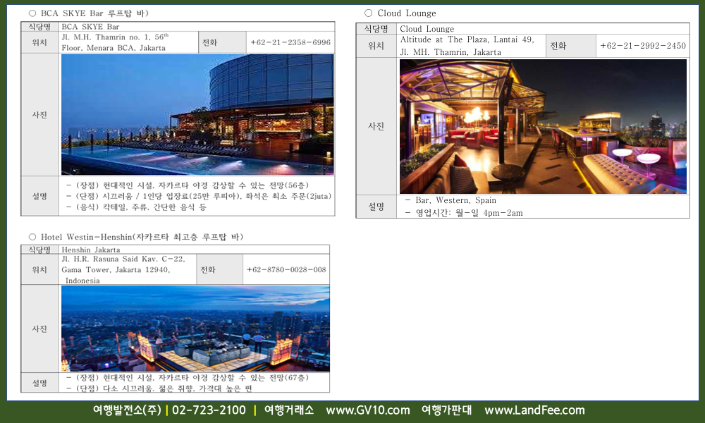The image size is (705, 423).
Task: Visit the www.LandFee.com link
Action: coord(535,410)
